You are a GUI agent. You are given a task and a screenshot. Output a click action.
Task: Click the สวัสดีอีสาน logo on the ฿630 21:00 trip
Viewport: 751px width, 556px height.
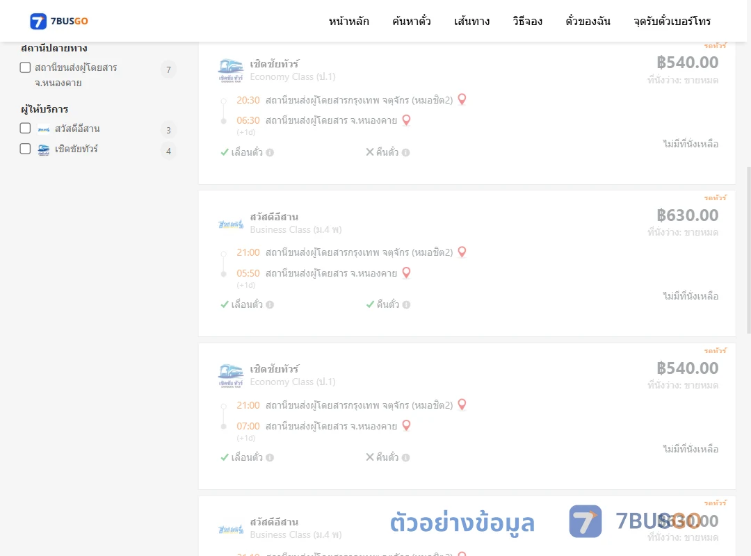[x=231, y=224]
